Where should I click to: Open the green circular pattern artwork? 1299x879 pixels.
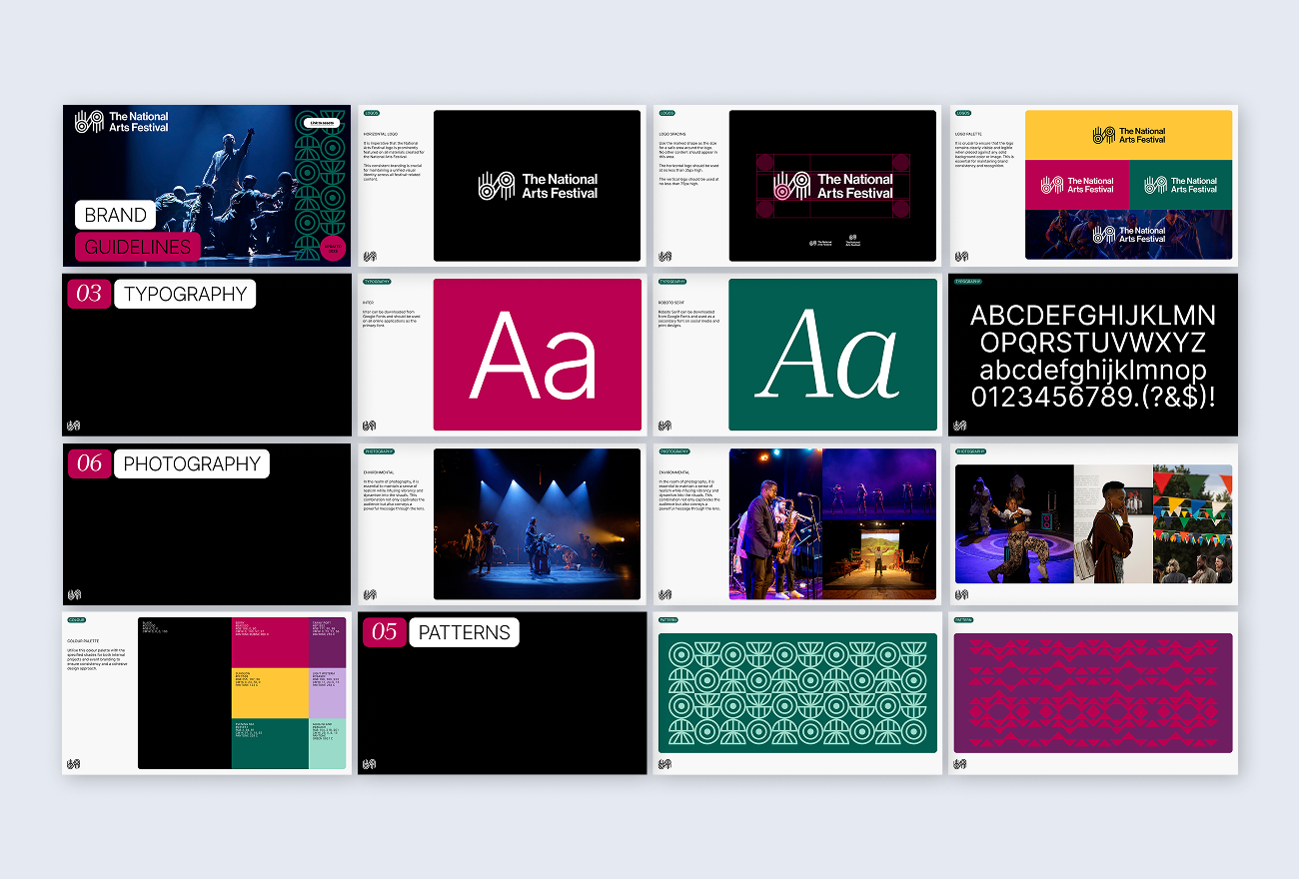click(x=797, y=693)
